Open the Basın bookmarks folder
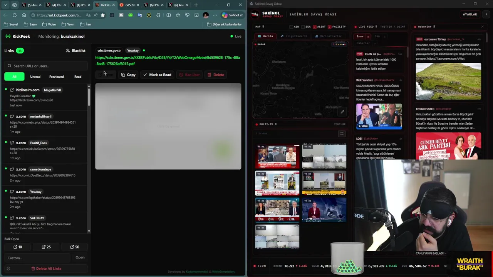Viewport: 493px width, 277px height. (30, 24)
